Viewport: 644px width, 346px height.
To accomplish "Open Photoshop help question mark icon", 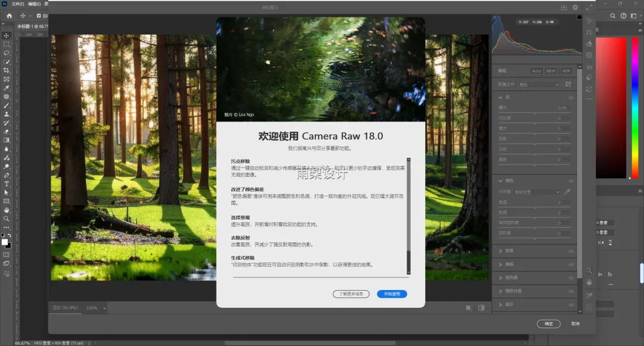I will pyautogui.click(x=623, y=15).
